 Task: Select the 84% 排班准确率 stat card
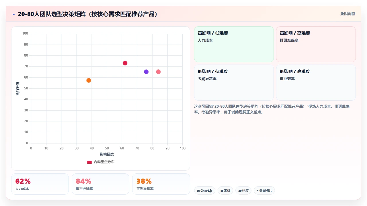coord(101,184)
